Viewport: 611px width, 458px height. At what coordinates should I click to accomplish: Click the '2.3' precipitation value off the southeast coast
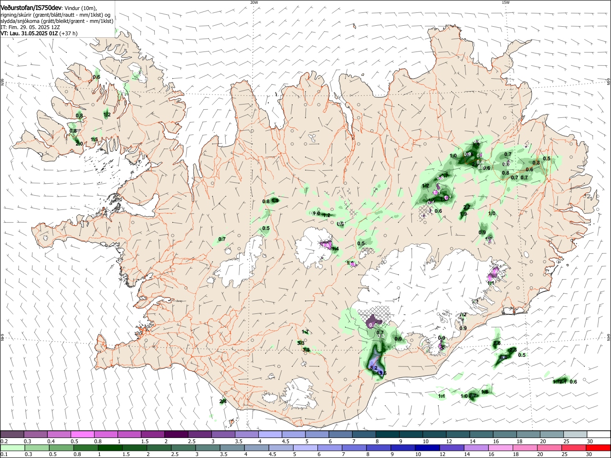pos(513,350)
